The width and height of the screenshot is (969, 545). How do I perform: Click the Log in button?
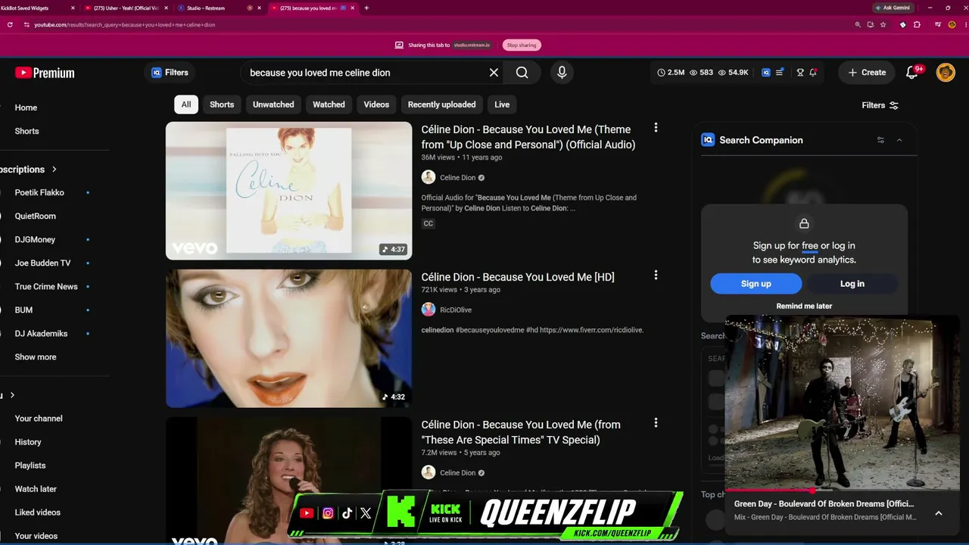852,284
